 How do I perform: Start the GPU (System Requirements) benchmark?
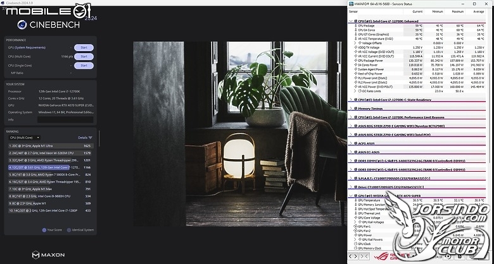point(84,48)
